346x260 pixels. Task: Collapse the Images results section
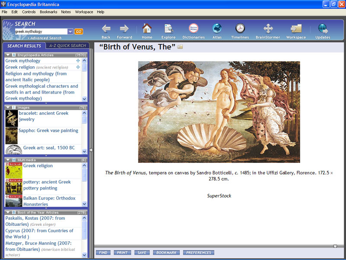[x=8, y=107]
